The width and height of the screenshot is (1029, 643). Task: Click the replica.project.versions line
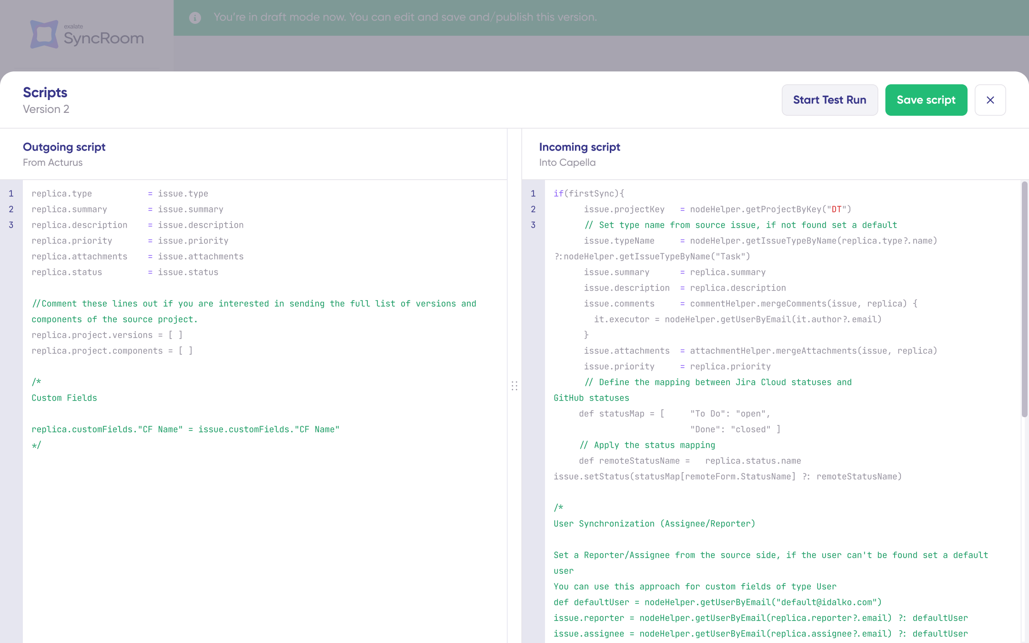[107, 335]
